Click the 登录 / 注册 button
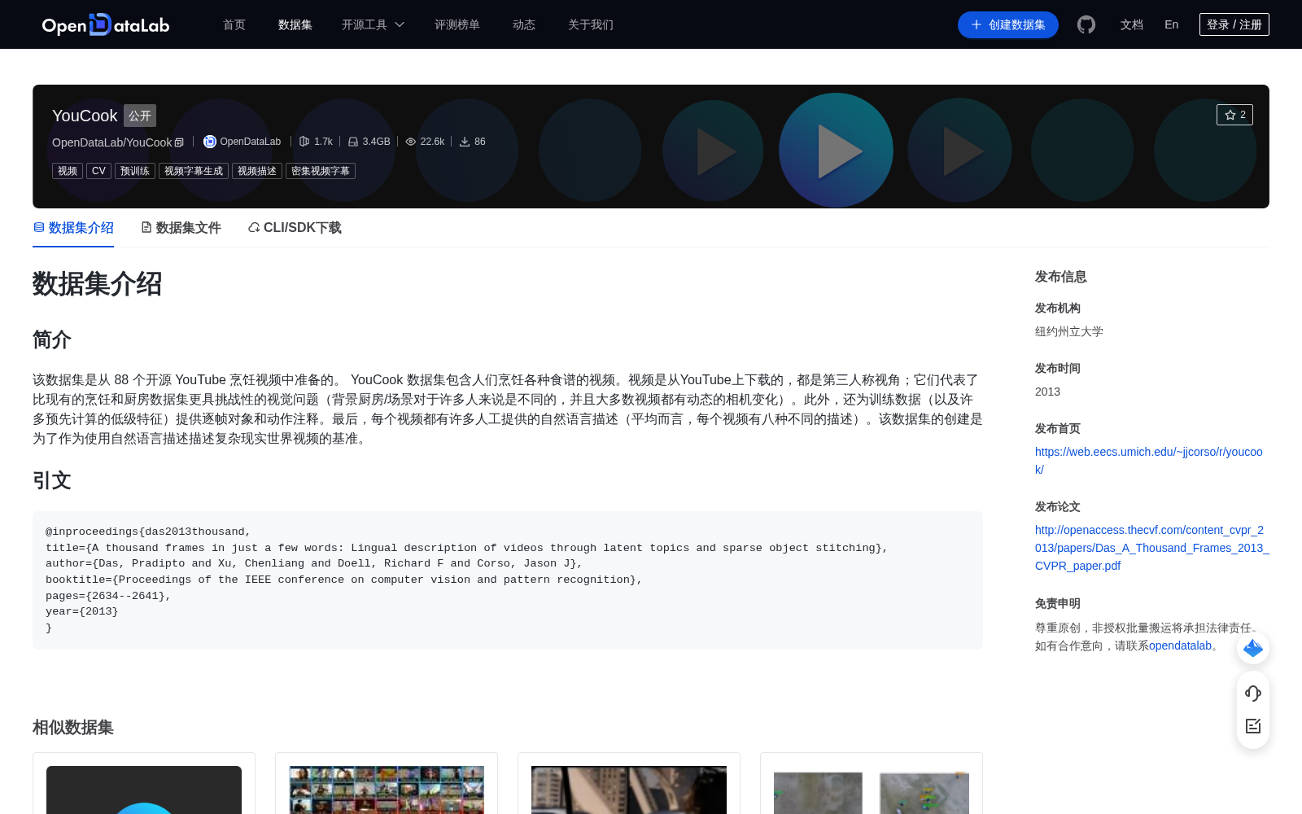Image resolution: width=1302 pixels, height=814 pixels. coord(1234,24)
